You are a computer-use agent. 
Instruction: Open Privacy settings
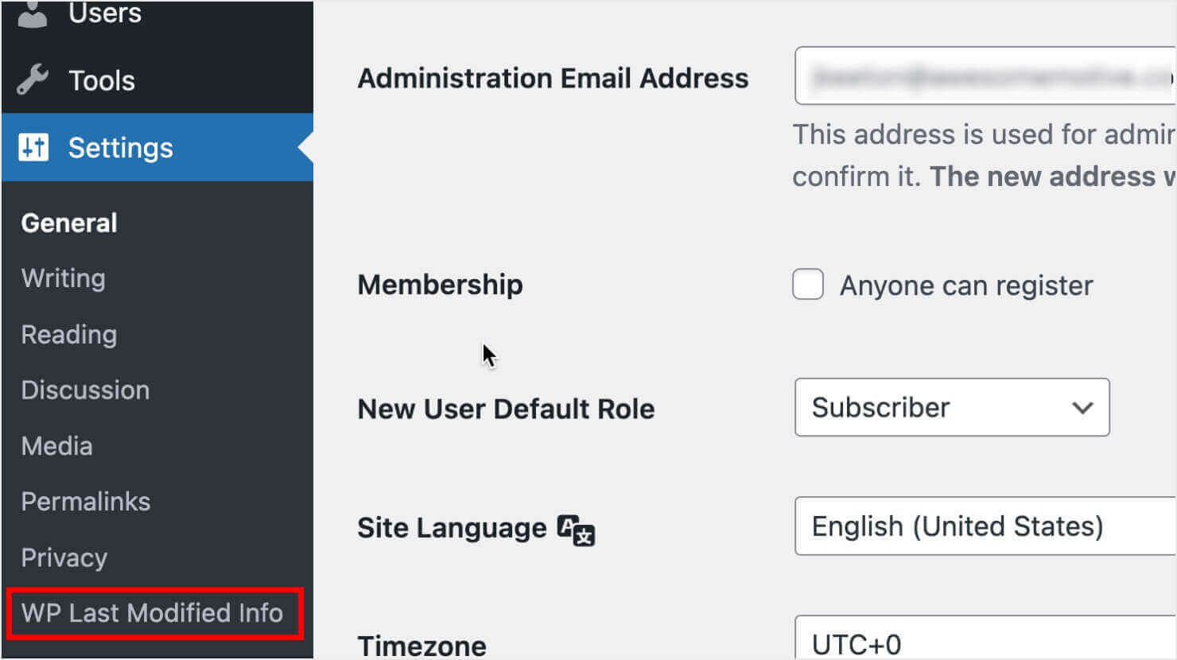point(64,557)
